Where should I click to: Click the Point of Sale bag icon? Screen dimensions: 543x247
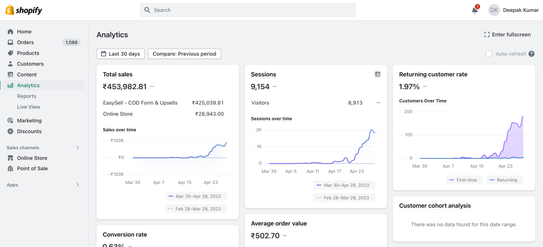pos(10,169)
